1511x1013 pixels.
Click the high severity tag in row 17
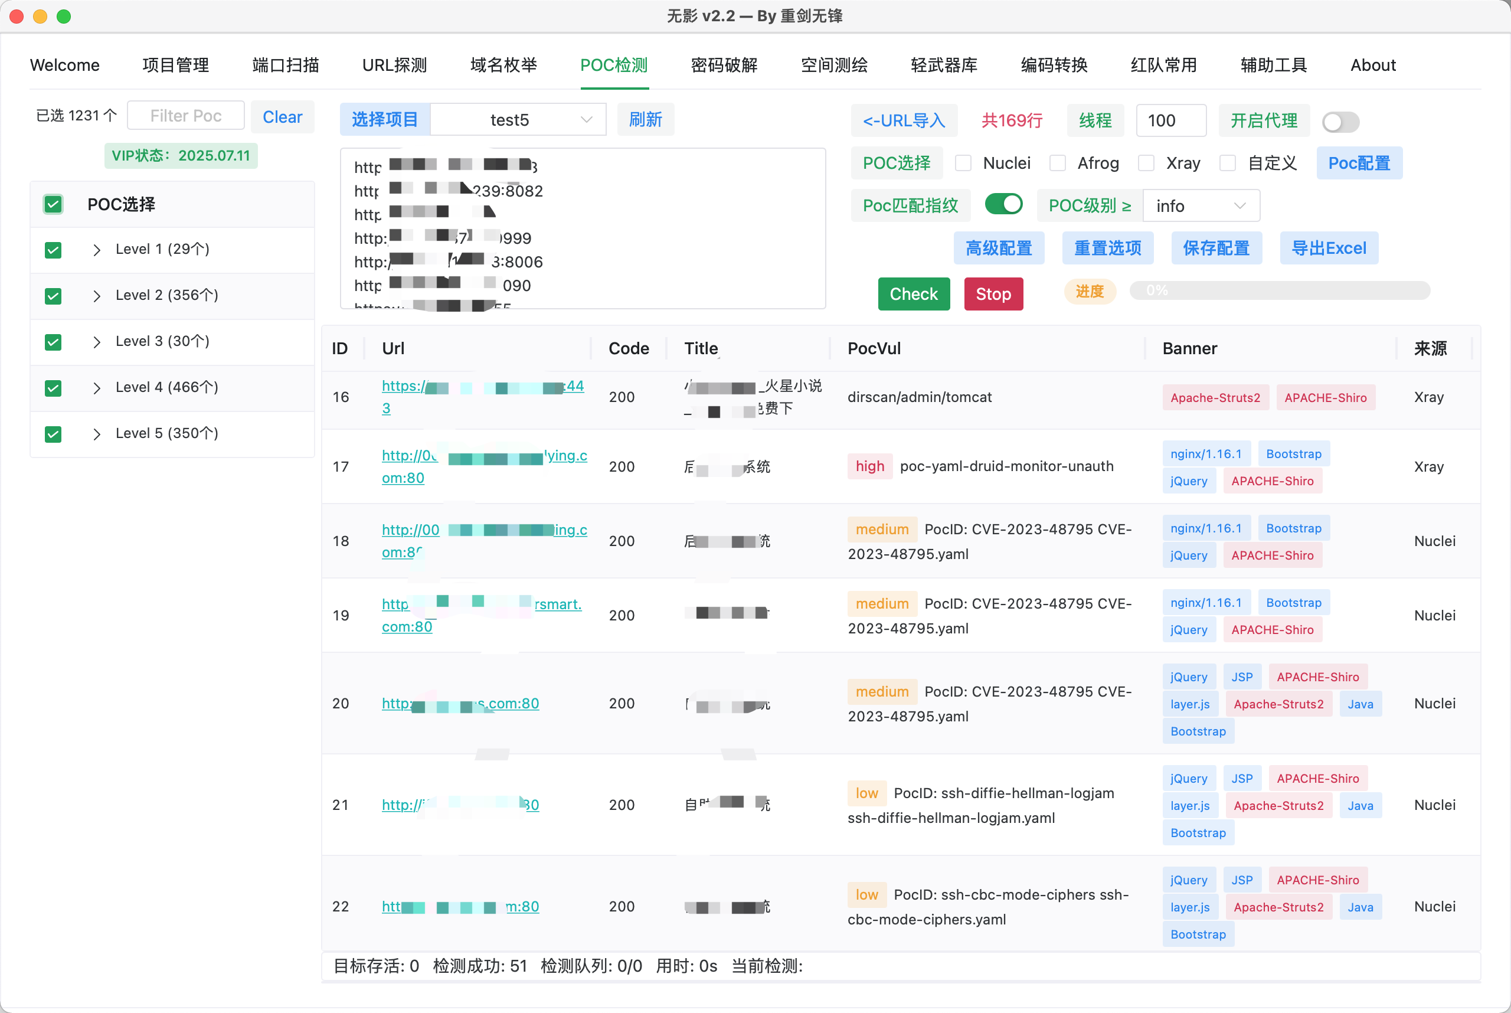point(869,466)
